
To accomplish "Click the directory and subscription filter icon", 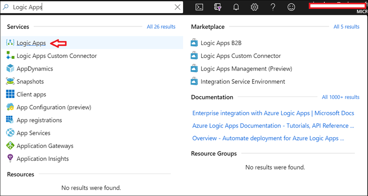I will point(218,7).
